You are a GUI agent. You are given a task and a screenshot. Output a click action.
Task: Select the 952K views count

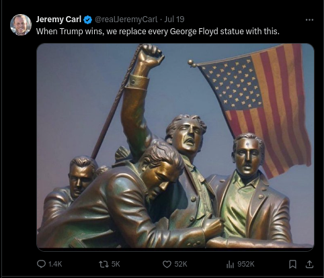tap(246, 265)
